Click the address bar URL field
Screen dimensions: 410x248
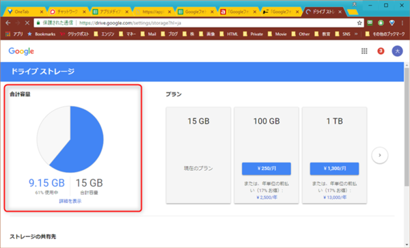click(199, 23)
